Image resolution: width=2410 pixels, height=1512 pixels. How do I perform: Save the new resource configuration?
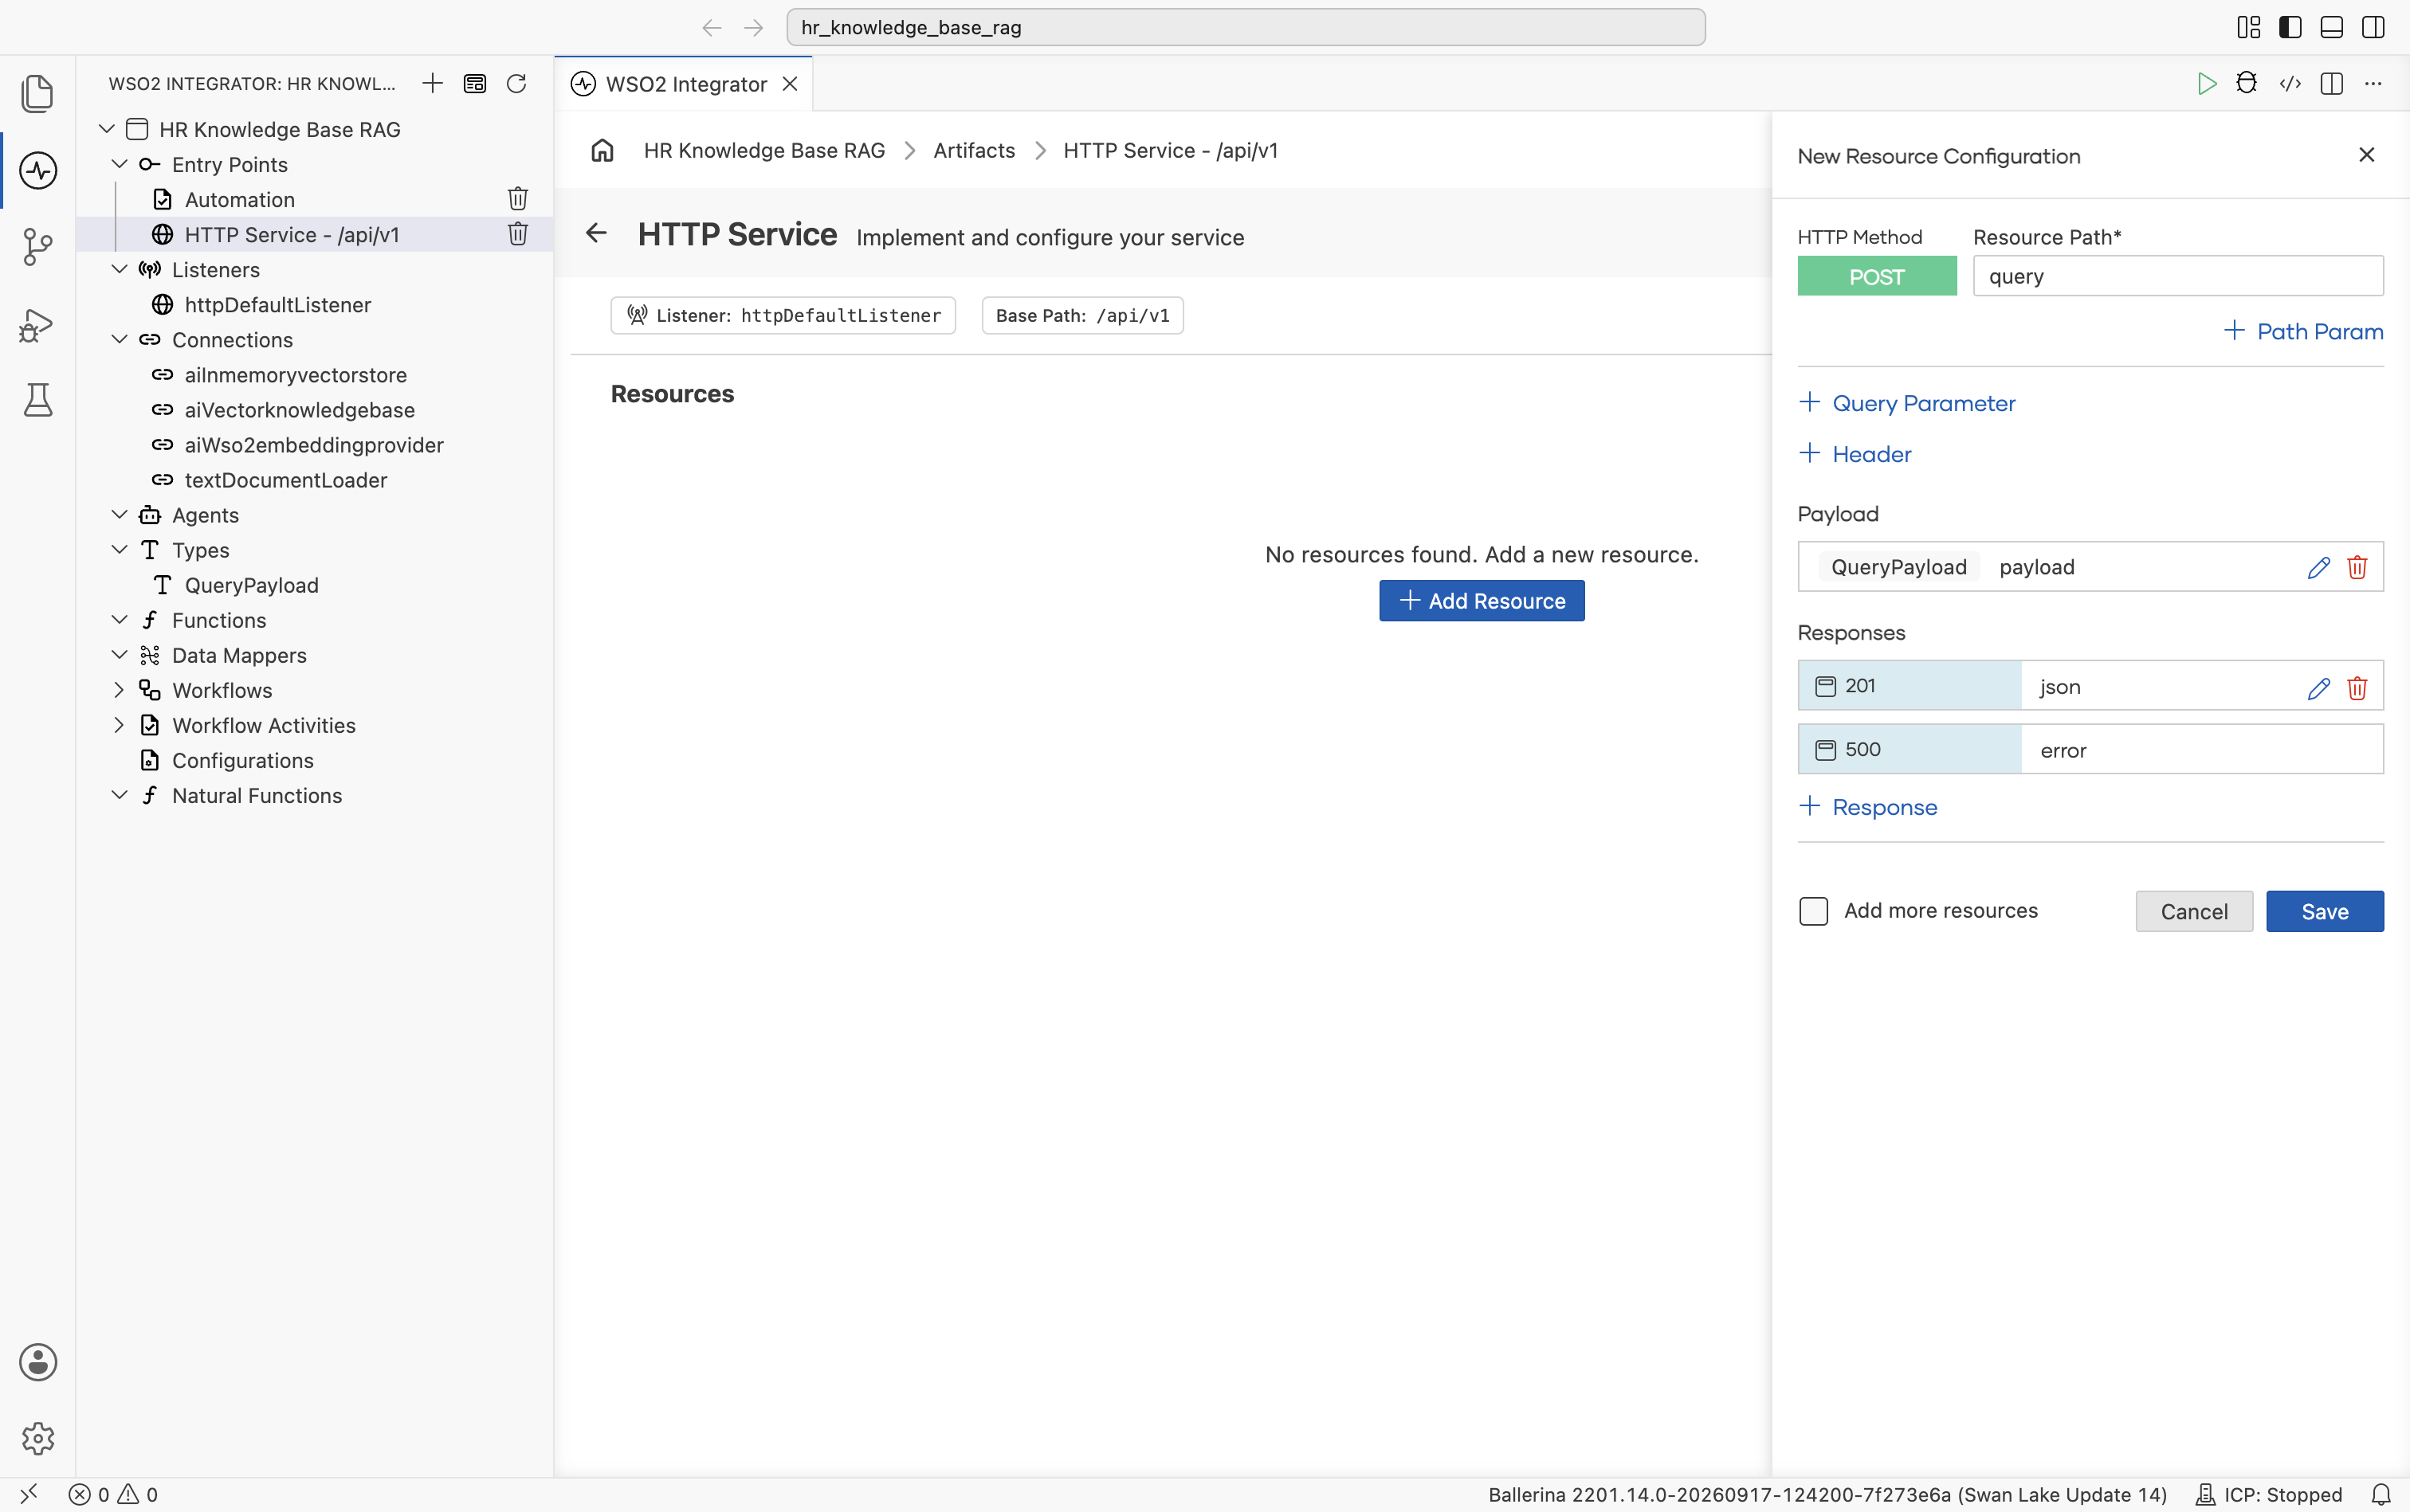click(2325, 911)
